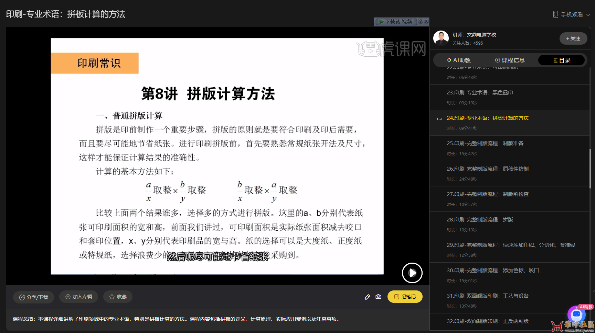This screenshot has width=595, height=333.
Task: Click the page title 印刷-专业术语：拼板计算的方法
Action: (x=66, y=14)
